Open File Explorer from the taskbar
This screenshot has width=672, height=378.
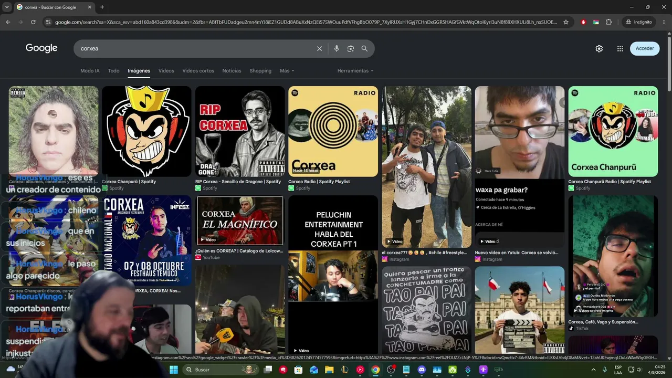point(329,370)
